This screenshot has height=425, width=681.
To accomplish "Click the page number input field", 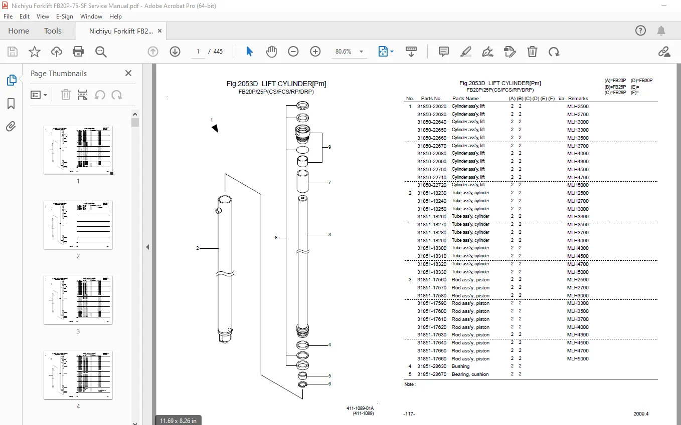I will [x=198, y=52].
